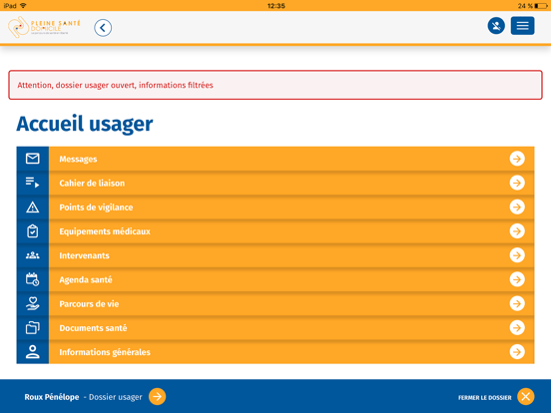
Task: Select the group icon for Intervenants
Action: coord(33,255)
